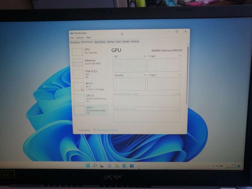Click the Task Manager taskbar icon
252x189 pixels.
(139, 166)
